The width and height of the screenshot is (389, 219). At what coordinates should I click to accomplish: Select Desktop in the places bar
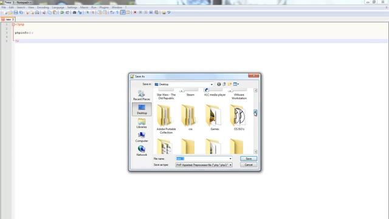[142, 109]
